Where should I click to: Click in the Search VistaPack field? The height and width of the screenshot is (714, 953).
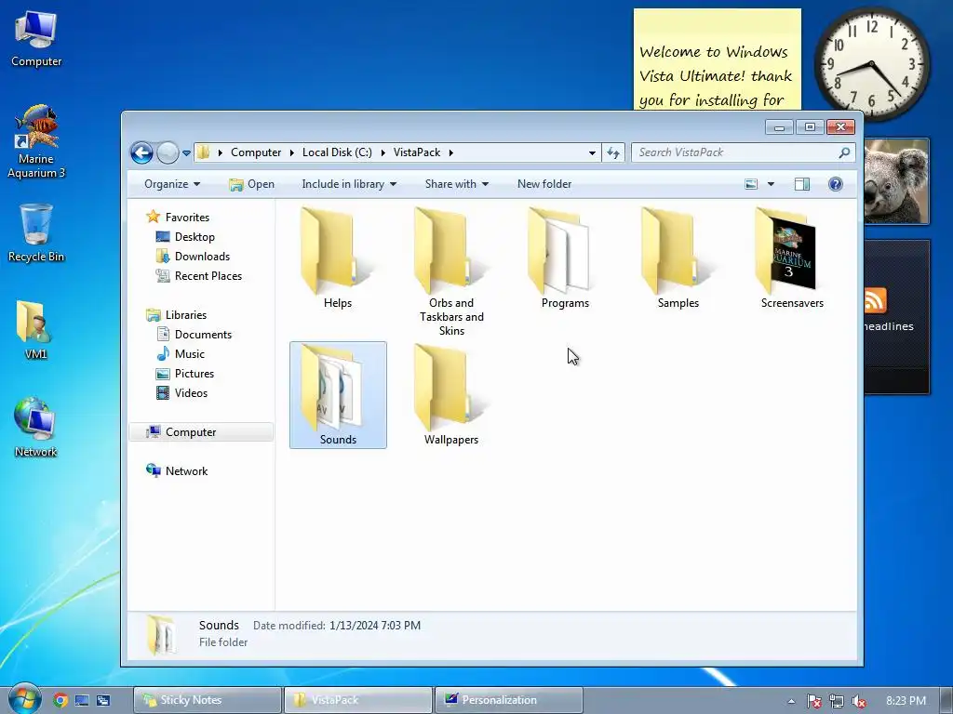click(735, 152)
